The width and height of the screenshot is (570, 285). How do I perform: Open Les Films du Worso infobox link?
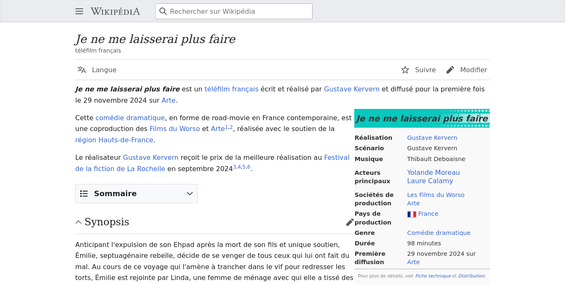click(436, 195)
